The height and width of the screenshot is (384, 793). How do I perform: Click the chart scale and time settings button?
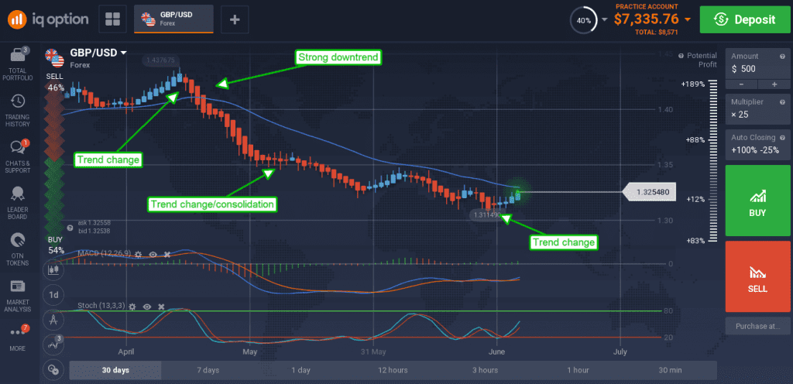(53, 369)
